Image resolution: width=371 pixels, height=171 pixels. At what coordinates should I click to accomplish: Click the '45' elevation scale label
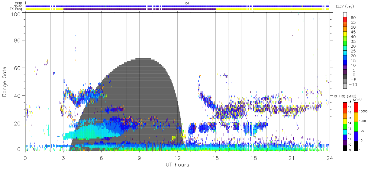(353, 32)
